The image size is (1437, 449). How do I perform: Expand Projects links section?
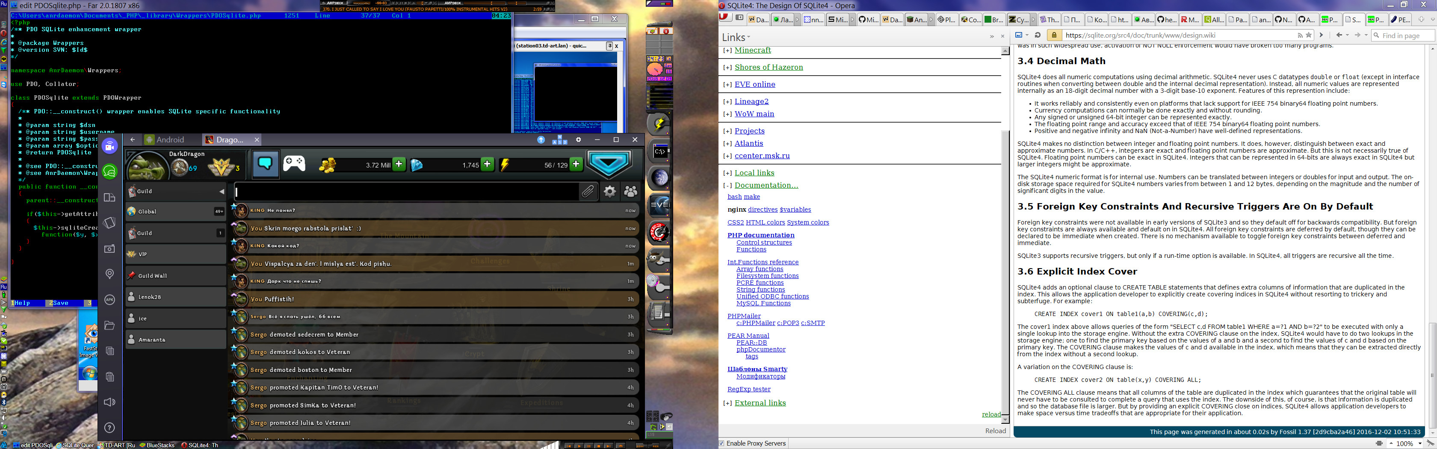(x=727, y=131)
